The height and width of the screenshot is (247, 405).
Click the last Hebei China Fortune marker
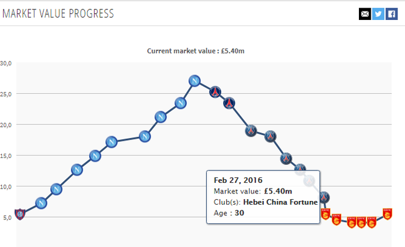point(387,214)
